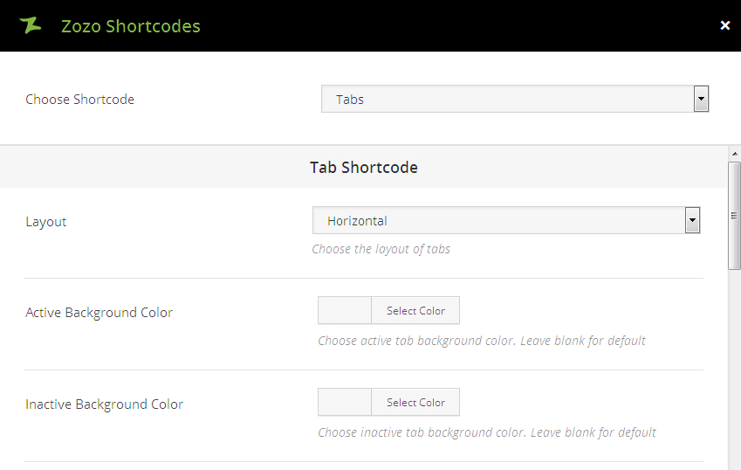Click the Layout dropdown arrow button
Screen dimensions: 741x470
click(x=692, y=221)
